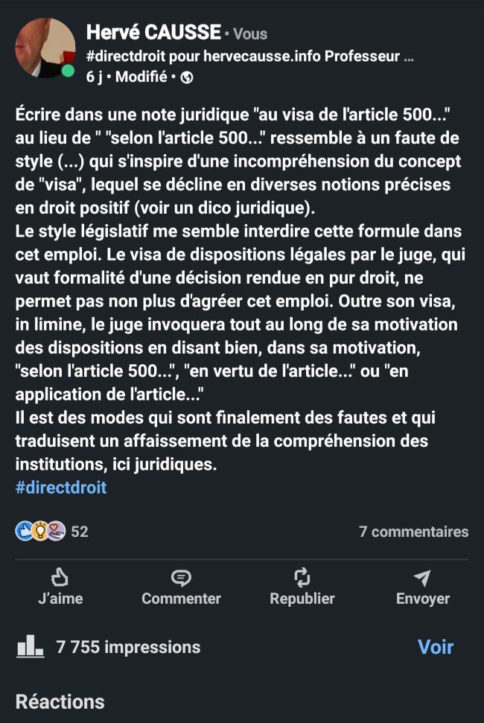Screen dimensions: 484x723
Task: Click the Envoyer send-arrow icon
Action: 422,577
